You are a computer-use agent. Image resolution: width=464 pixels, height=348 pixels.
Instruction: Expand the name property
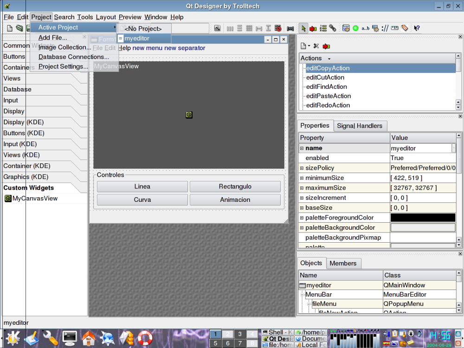(302, 148)
